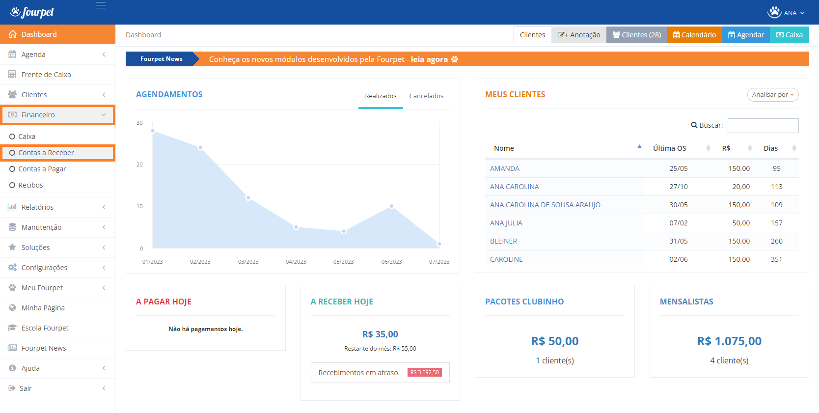Click the Configurações gears icon
819x413 pixels.
(12, 268)
